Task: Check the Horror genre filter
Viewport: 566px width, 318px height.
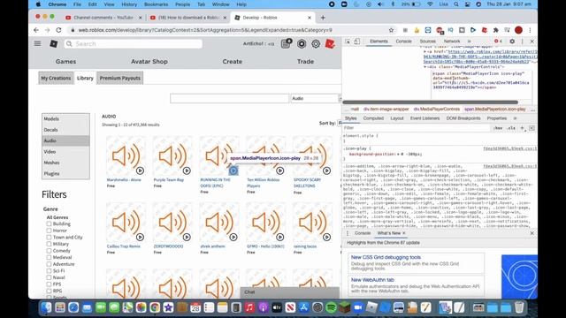Action: pos(49,231)
